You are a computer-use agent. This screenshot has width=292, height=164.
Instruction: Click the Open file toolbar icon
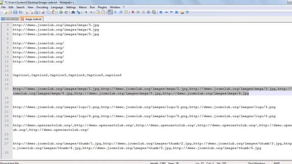tap(10, 12)
